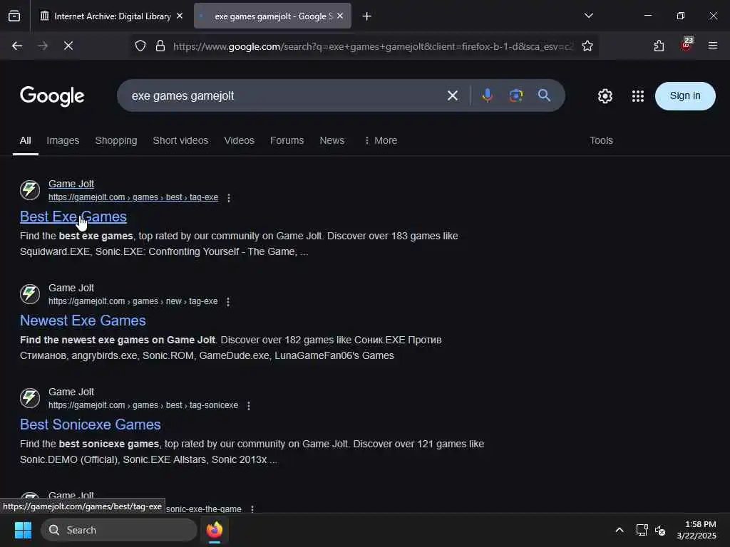This screenshot has width=730, height=547.
Task: Open a new tab with plus button
Action: coord(367,16)
